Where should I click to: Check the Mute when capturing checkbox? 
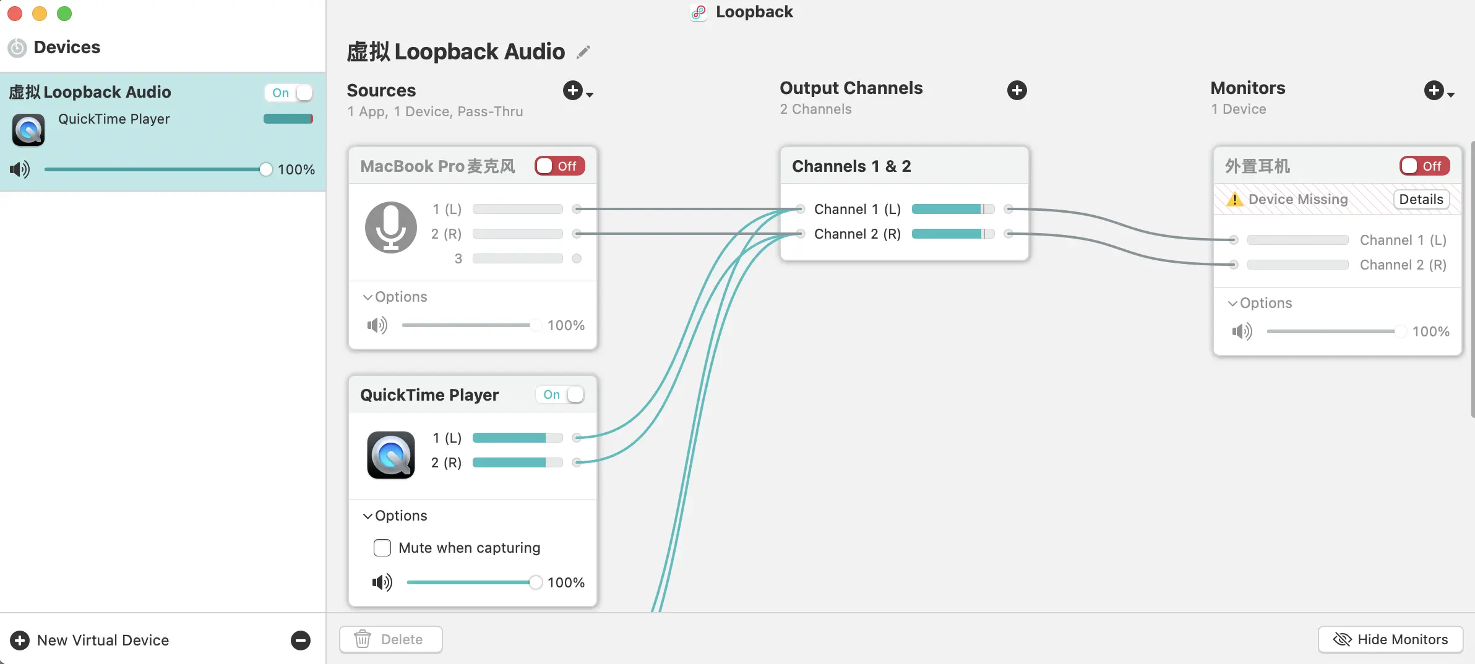(x=382, y=548)
